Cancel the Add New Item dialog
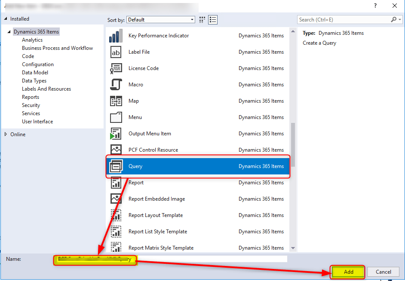Viewport: 405px width, 281px height. tap(383, 272)
